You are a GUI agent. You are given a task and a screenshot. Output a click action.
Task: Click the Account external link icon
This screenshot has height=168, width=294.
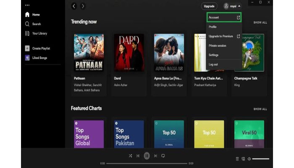(x=238, y=18)
